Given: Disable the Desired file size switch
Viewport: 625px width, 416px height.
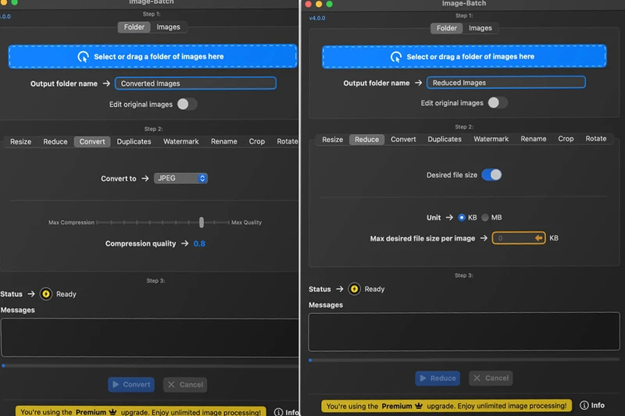Looking at the screenshot, I should point(491,175).
